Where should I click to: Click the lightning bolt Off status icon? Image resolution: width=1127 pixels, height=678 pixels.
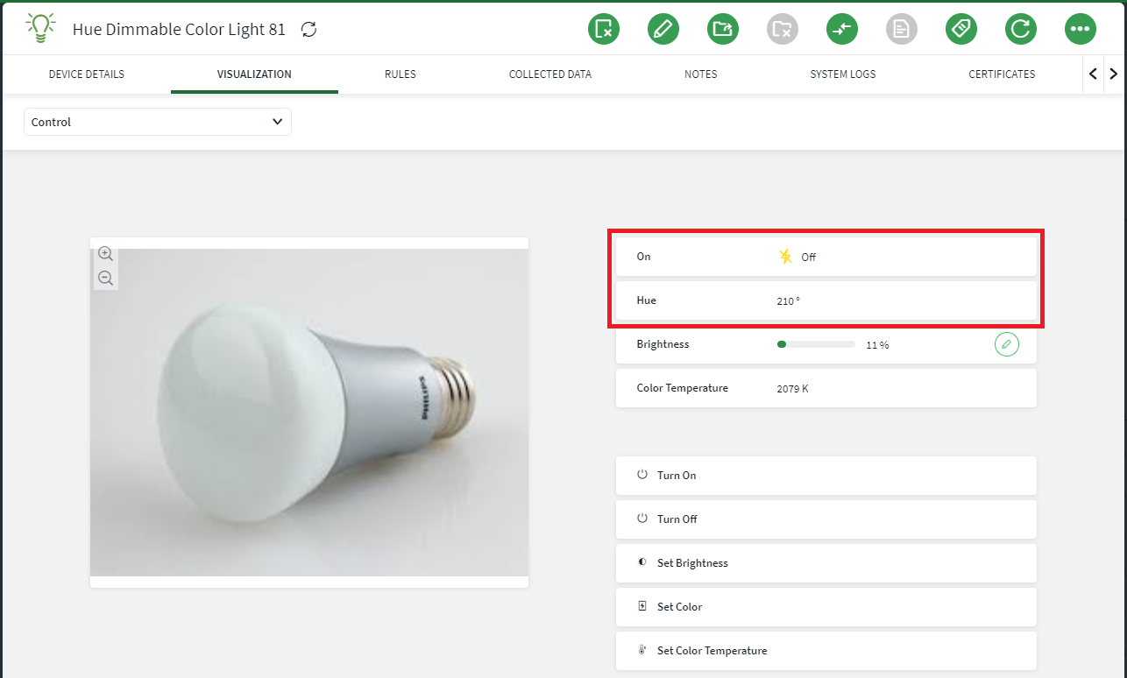[785, 257]
